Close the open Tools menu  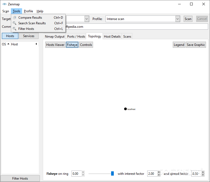16,11
